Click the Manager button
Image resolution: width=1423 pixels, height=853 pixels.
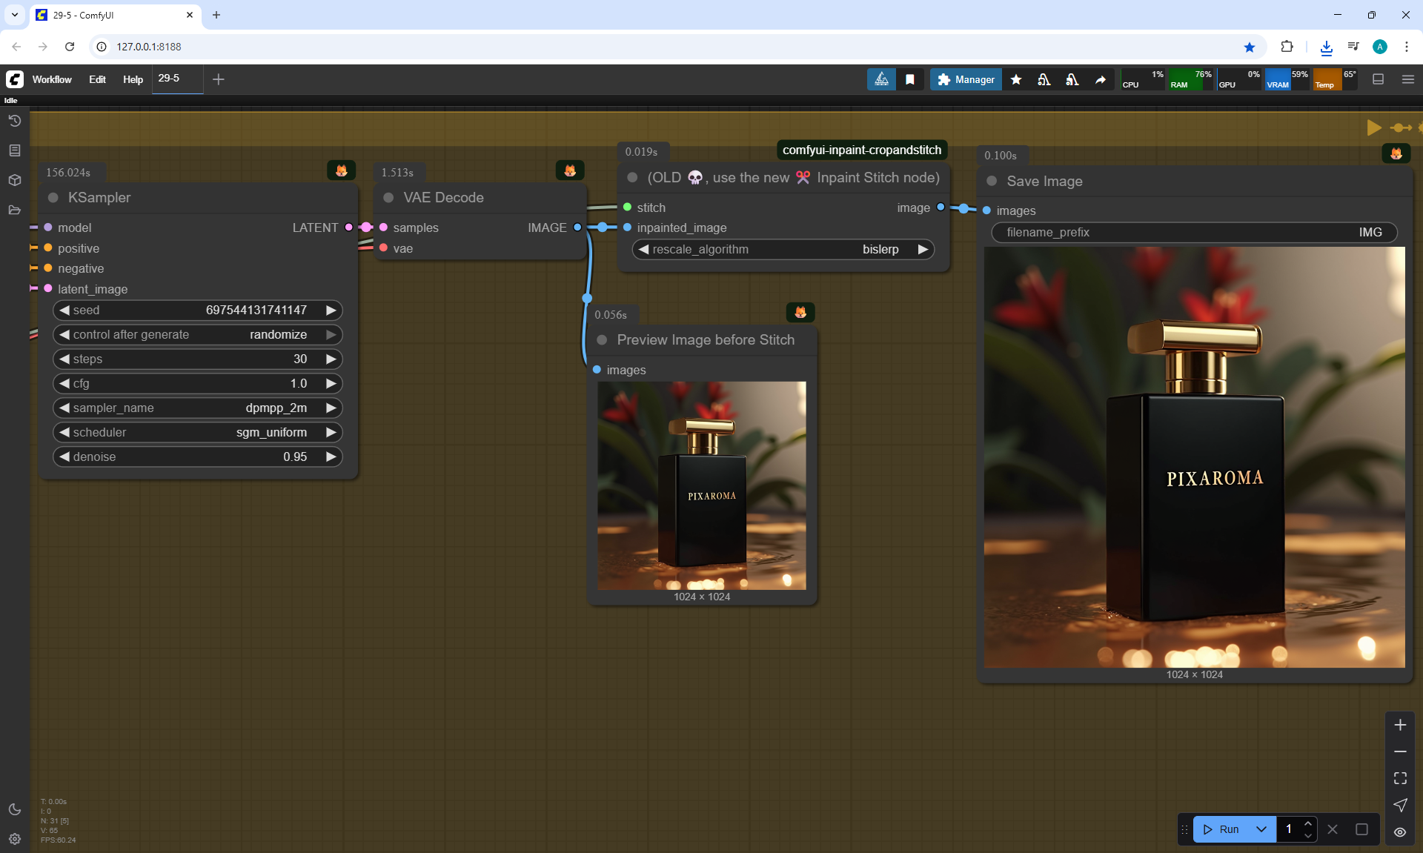[966, 79]
